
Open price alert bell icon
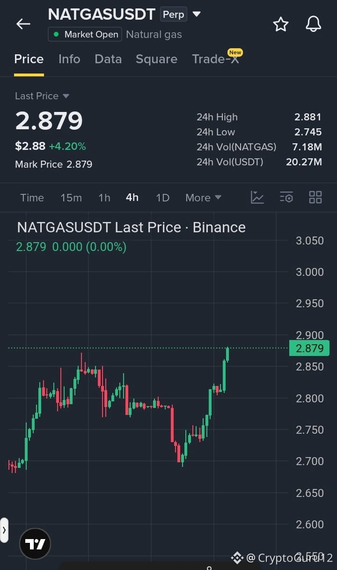pyautogui.click(x=313, y=24)
